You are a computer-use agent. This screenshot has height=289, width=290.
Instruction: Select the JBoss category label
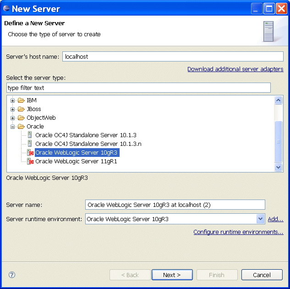tap(34, 109)
